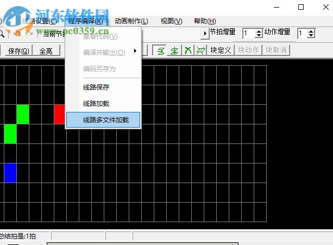Choose 线路加载 from the dropdown menu
The image size is (333, 245).
coord(103,104)
